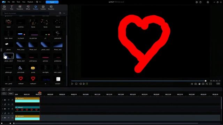Open the help question mark icon

200,2
